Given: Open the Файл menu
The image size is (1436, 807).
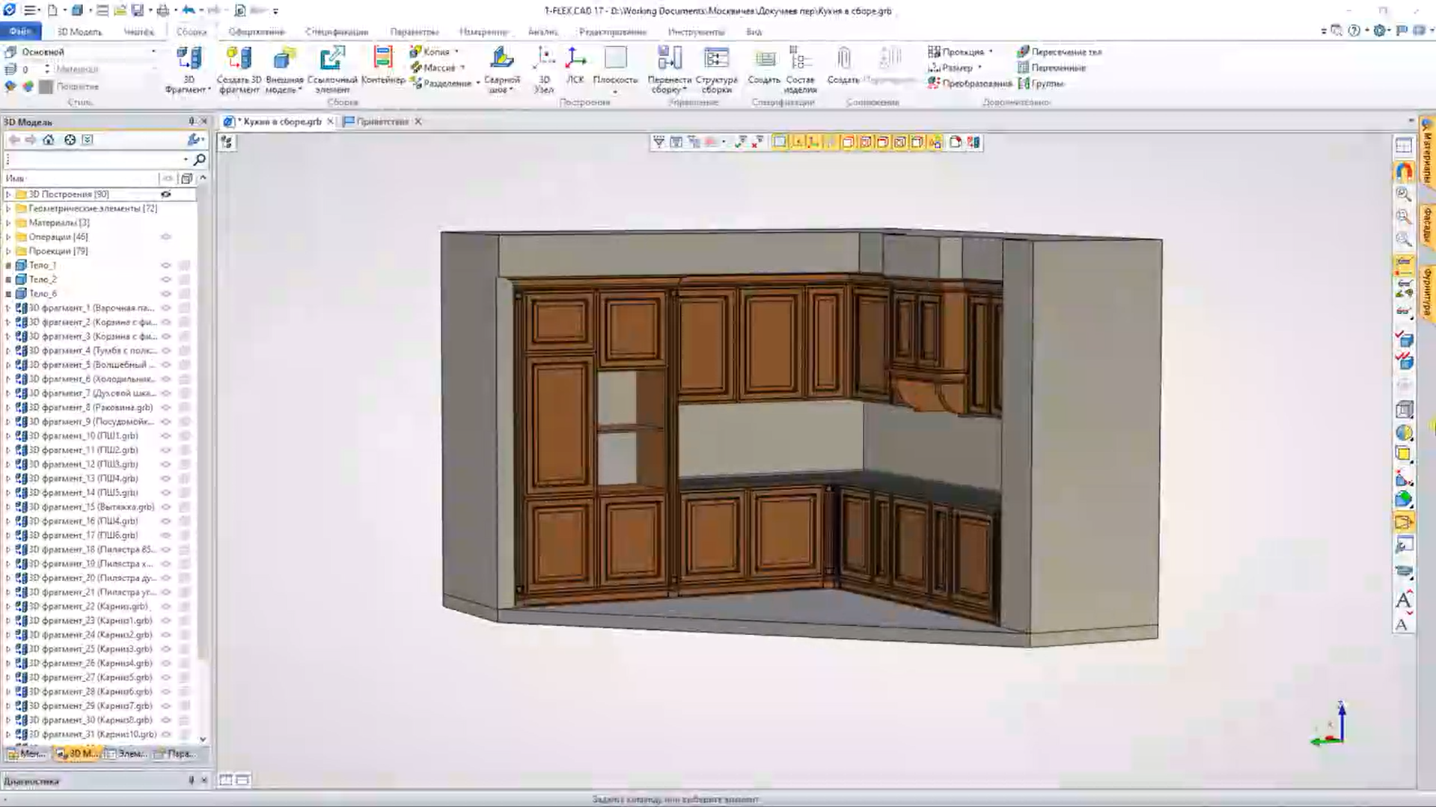Looking at the screenshot, I should point(21,31).
